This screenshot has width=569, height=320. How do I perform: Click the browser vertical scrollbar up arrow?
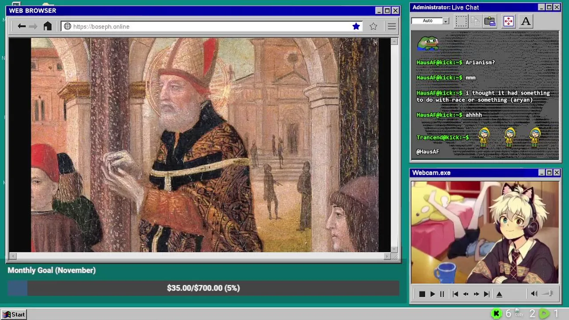click(x=394, y=41)
